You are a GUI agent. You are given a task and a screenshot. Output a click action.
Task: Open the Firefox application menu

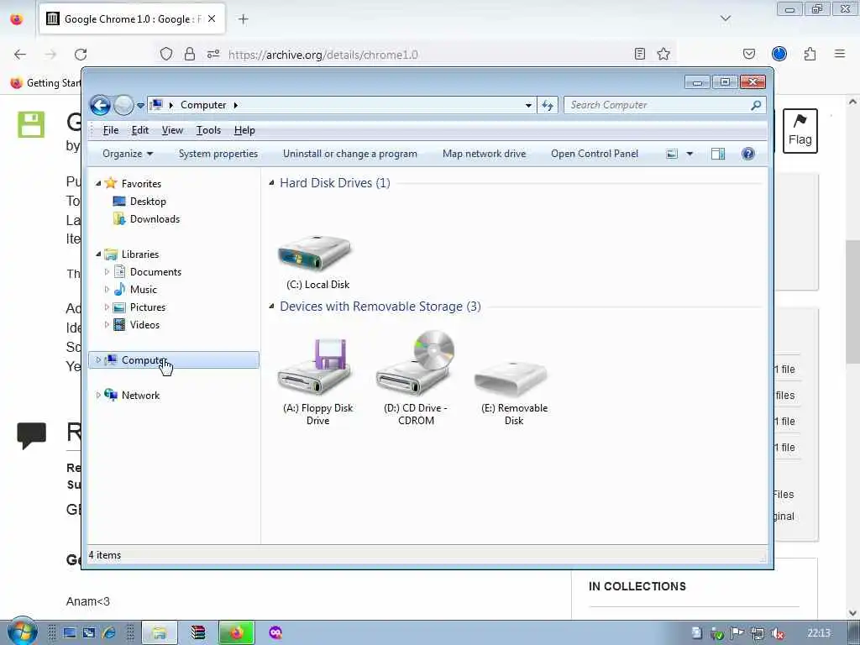[x=840, y=54]
